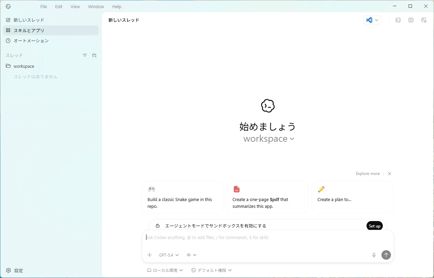The width and height of the screenshot is (434, 278).
Task: Click the Set up button for sandbox
Action: pos(375,226)
